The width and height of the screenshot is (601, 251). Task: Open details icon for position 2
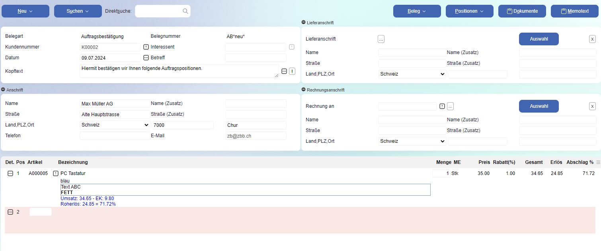pyautogui.click(x=10, y=212)
